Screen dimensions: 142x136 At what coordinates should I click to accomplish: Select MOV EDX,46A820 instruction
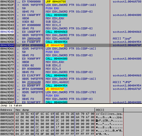click(57, 39)
